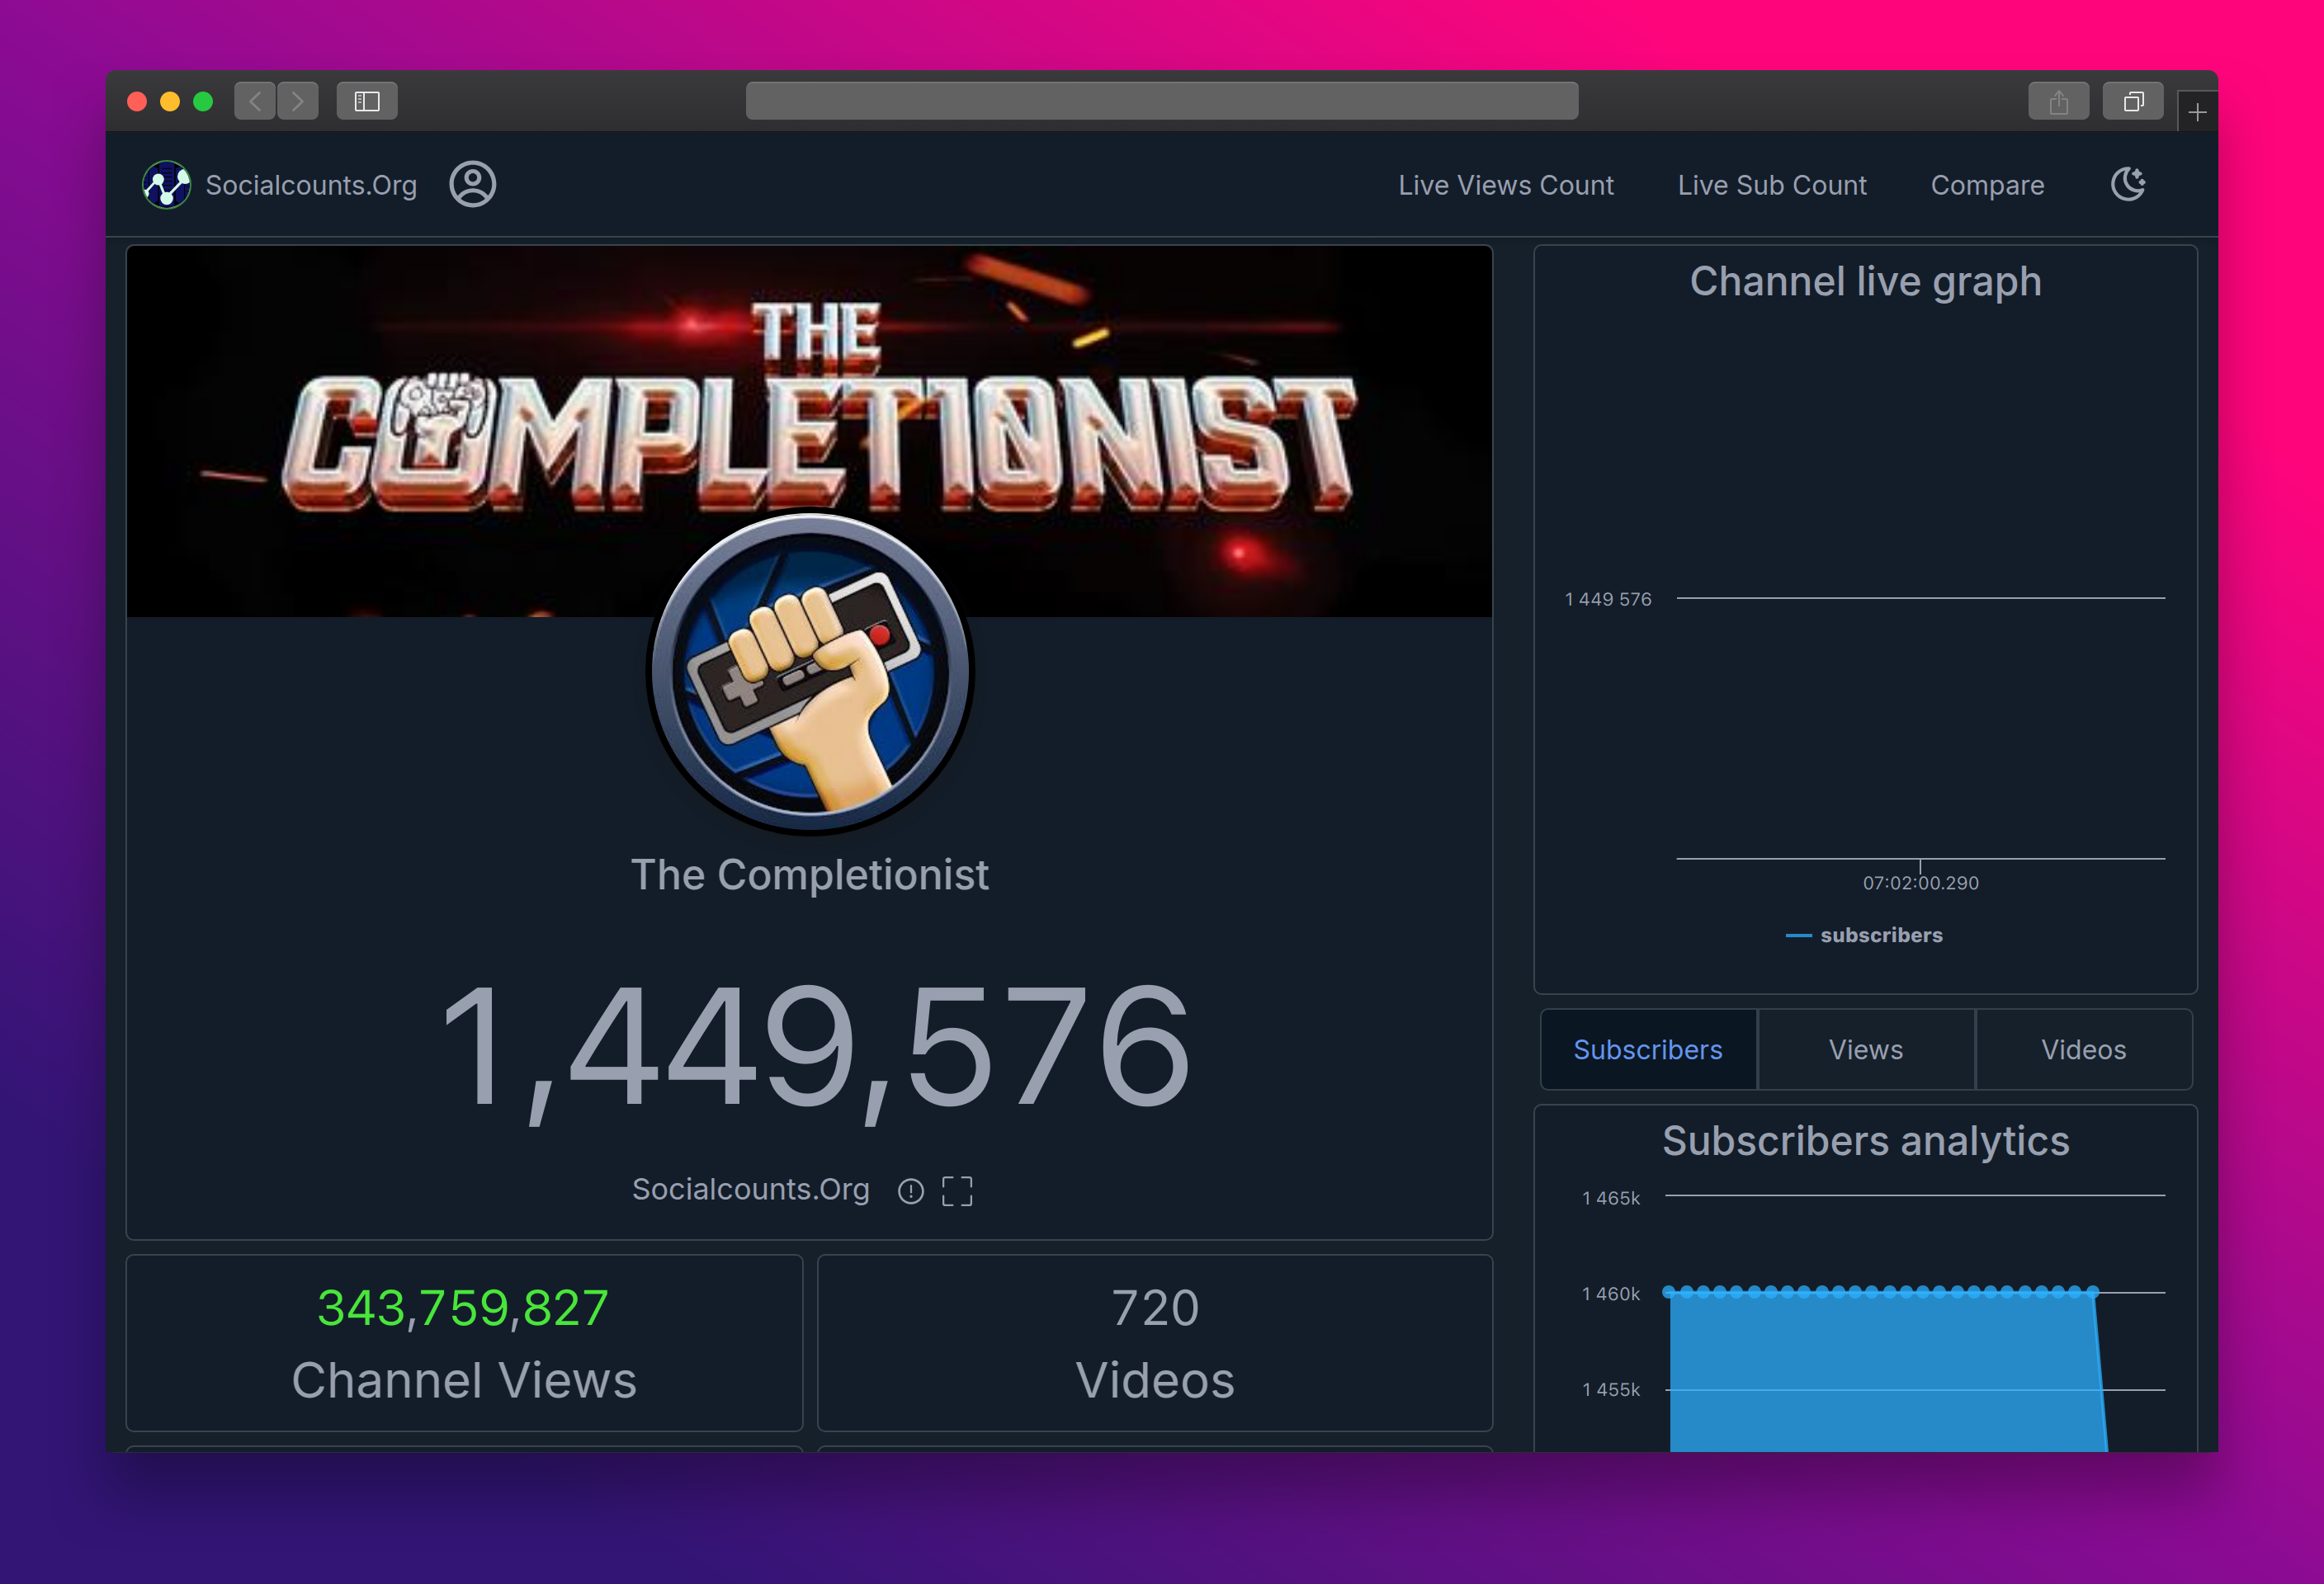
Task: Click the Socialcounts.Org logo icon
Action: 166,185
